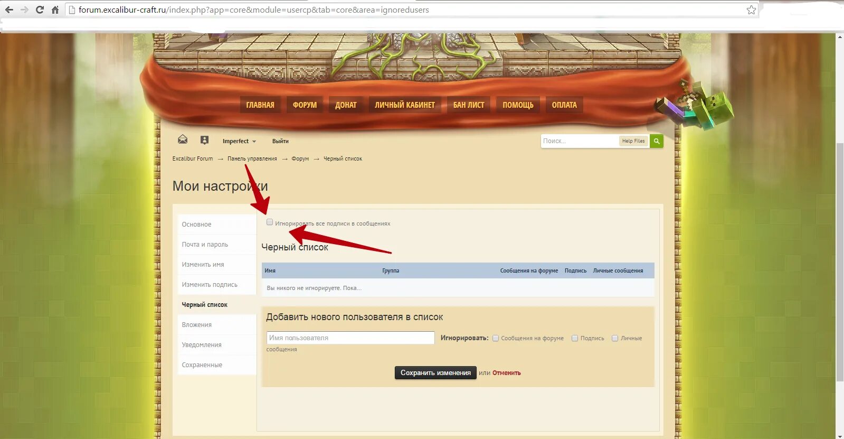Click the Поиск search input field
Viewport: 844px width, 439px height.
tap(580, 141)
